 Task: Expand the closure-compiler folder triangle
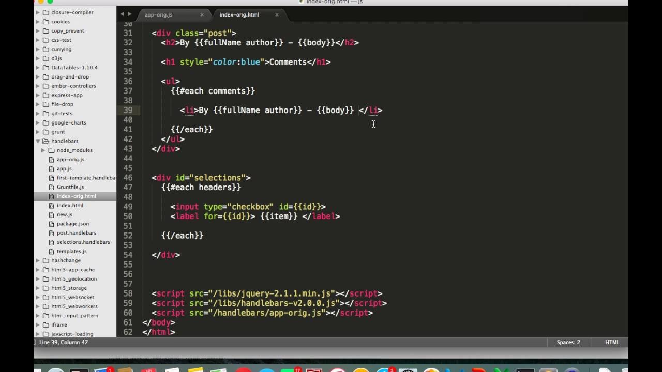[x=38, y=12]
